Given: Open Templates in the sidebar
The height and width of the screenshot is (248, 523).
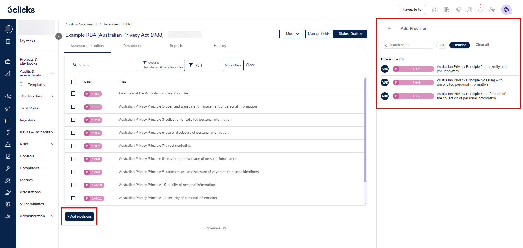Looking at the screenshot, I should 37,85.
